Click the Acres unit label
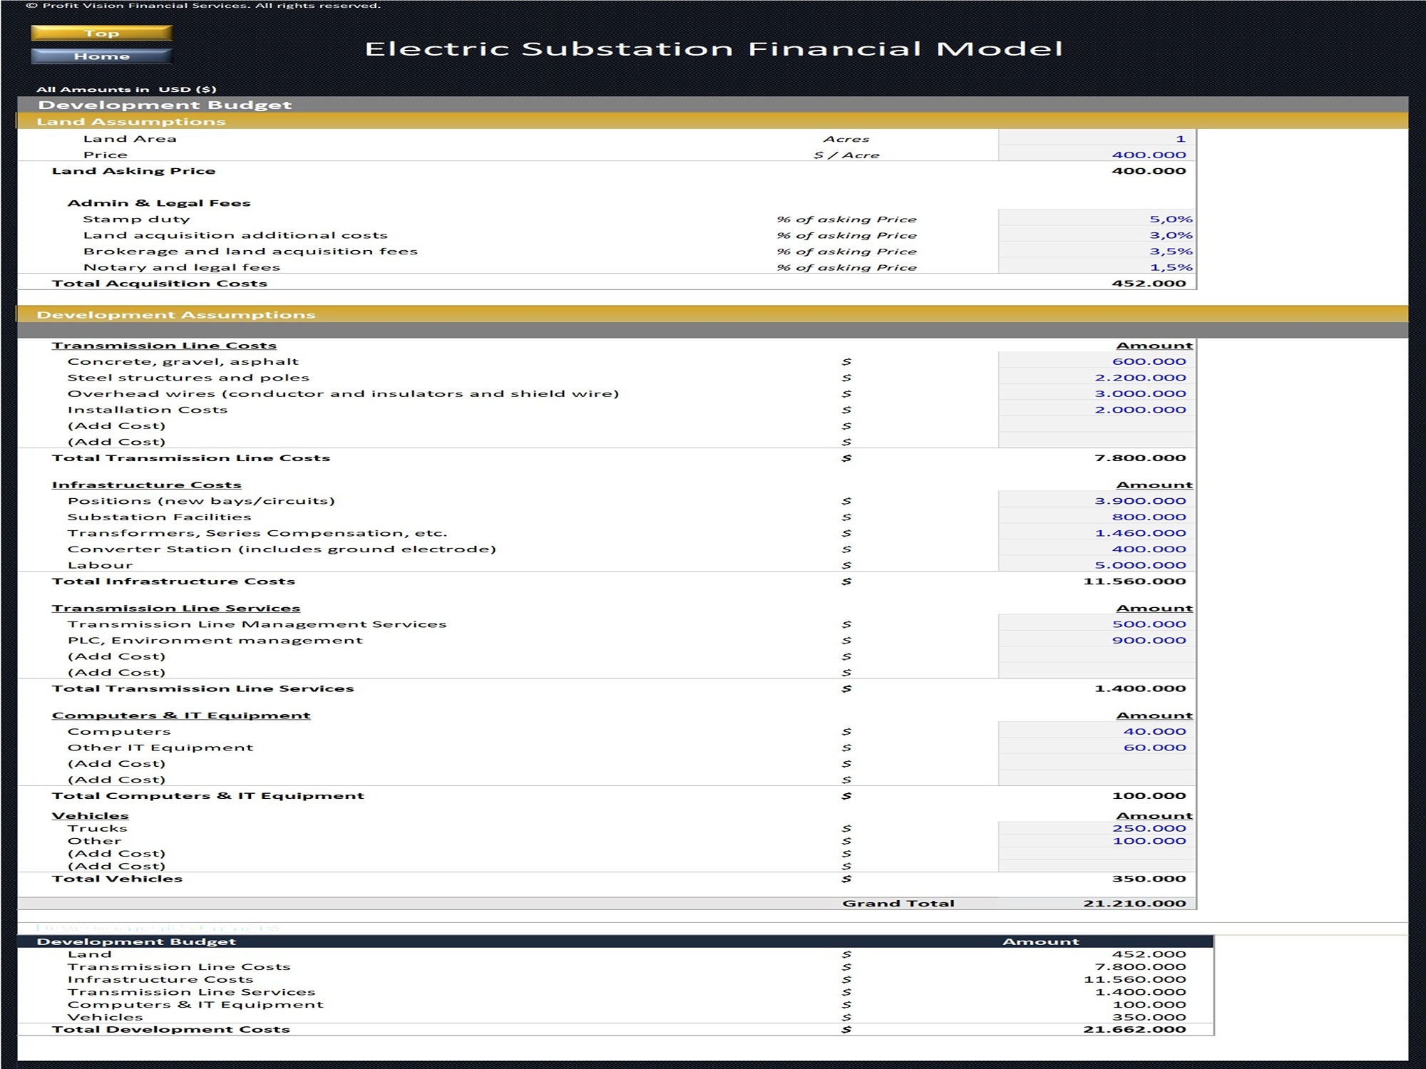 click(x=846, y=139)
